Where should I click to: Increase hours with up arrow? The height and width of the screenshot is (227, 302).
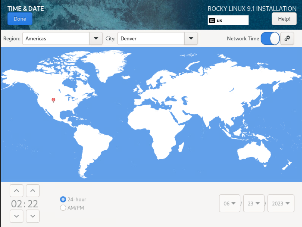17,191
